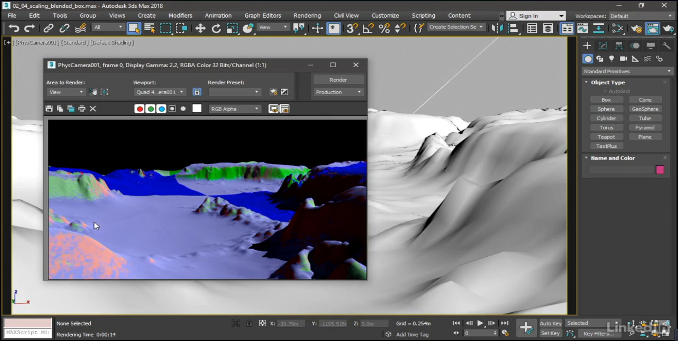The image size is (678, 341).
Task: Click the GeoSphere primitive button
Action: (x=645, y=109)
